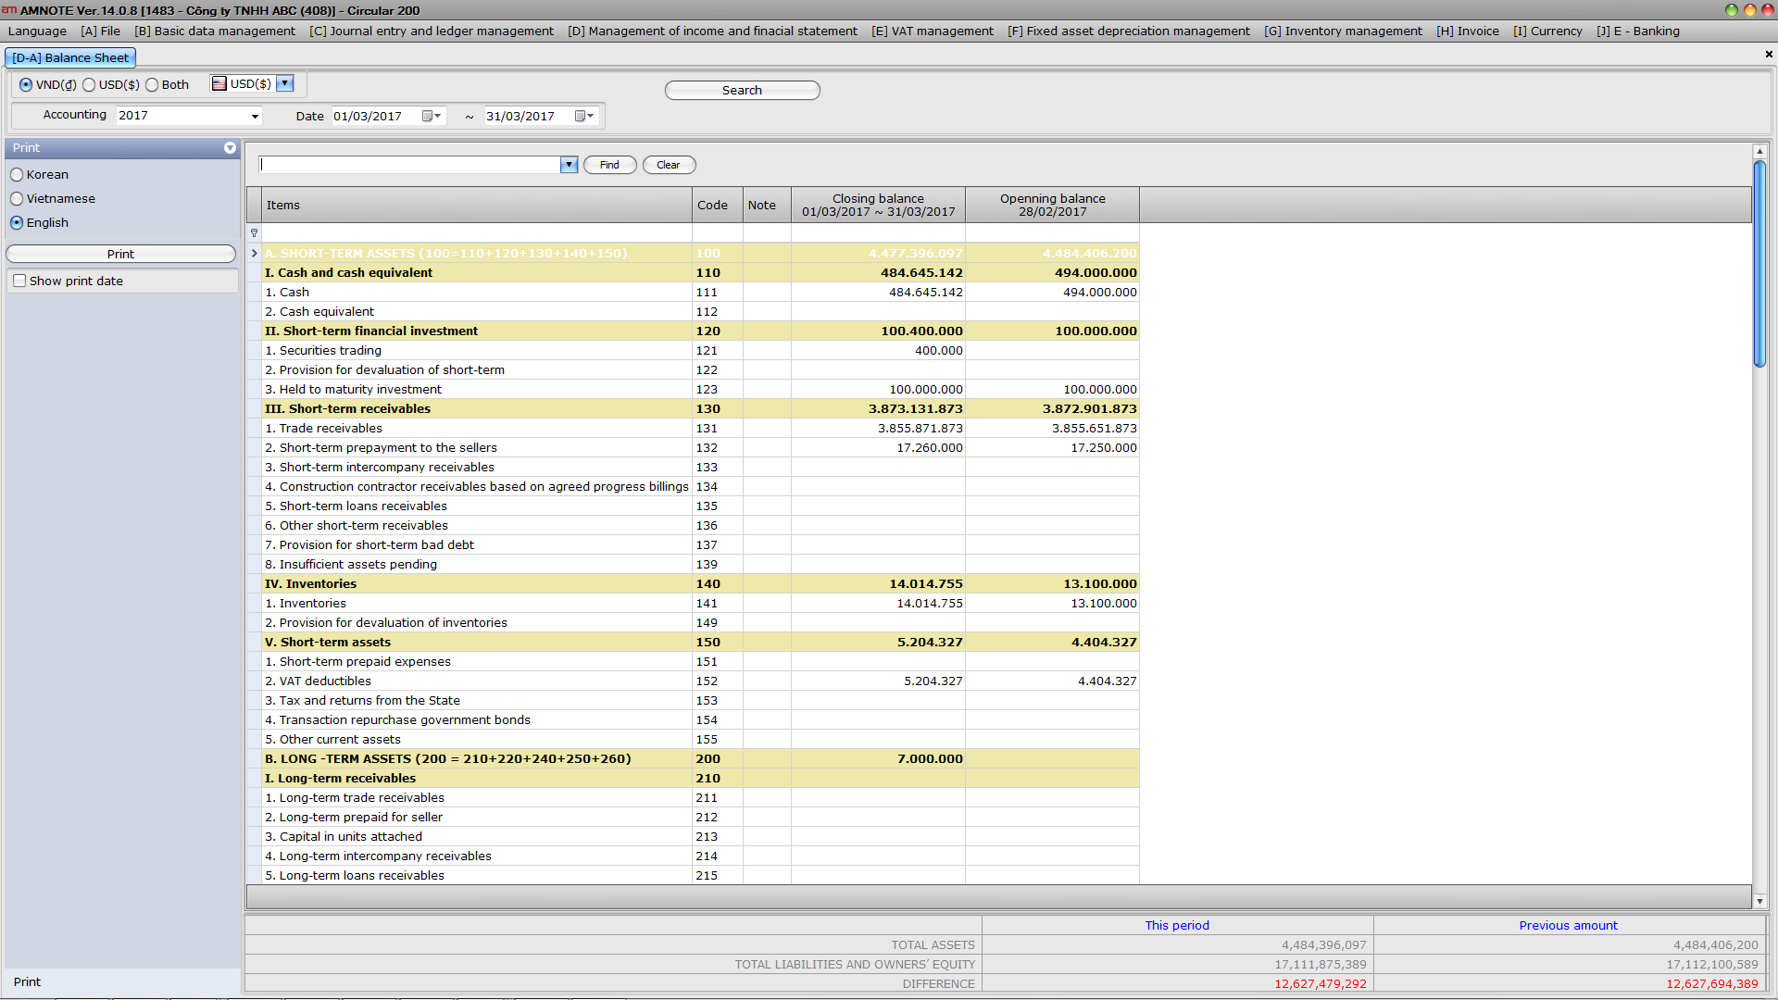This screenshot has width=1778, height=1000.
Task: Click the row indicator arrow beside Short-term Assets
Action: click(x=254, y=253)
